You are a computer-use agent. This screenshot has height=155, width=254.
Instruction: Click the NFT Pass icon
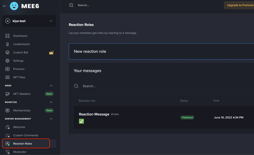[7, 77]
